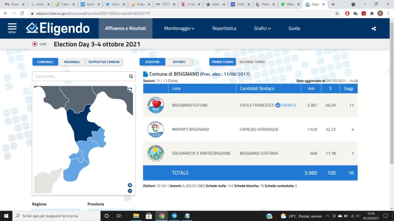Switch view to SCRUTINI
Screen dimensions: 394x221
(152, 62)
